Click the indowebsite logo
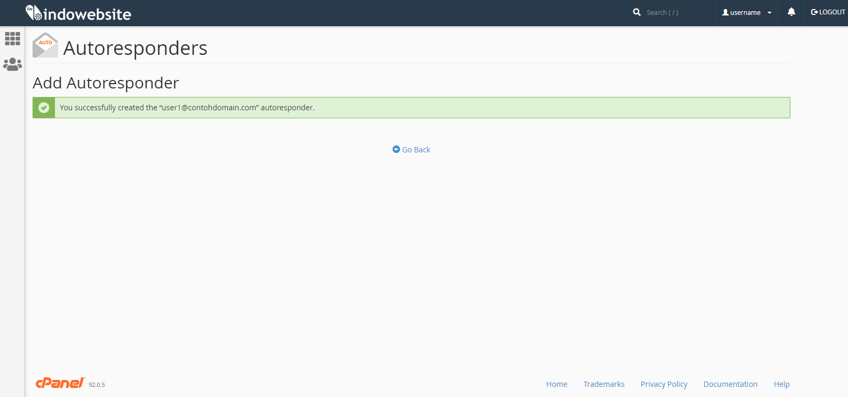The height and width of the screenshot is (397, 848). (x=78, y=13)
